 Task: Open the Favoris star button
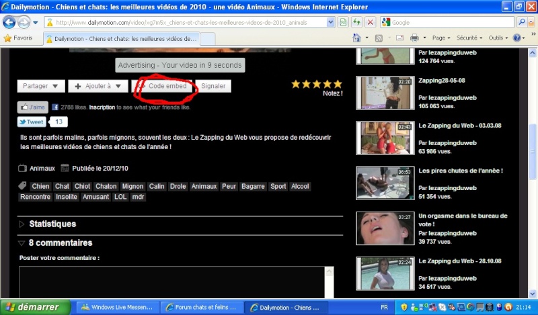[18, 38]
